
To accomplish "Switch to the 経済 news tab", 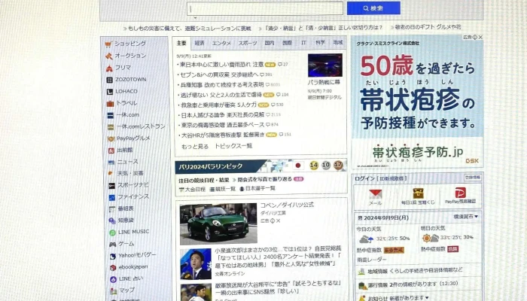I will (x=200, y=43).
